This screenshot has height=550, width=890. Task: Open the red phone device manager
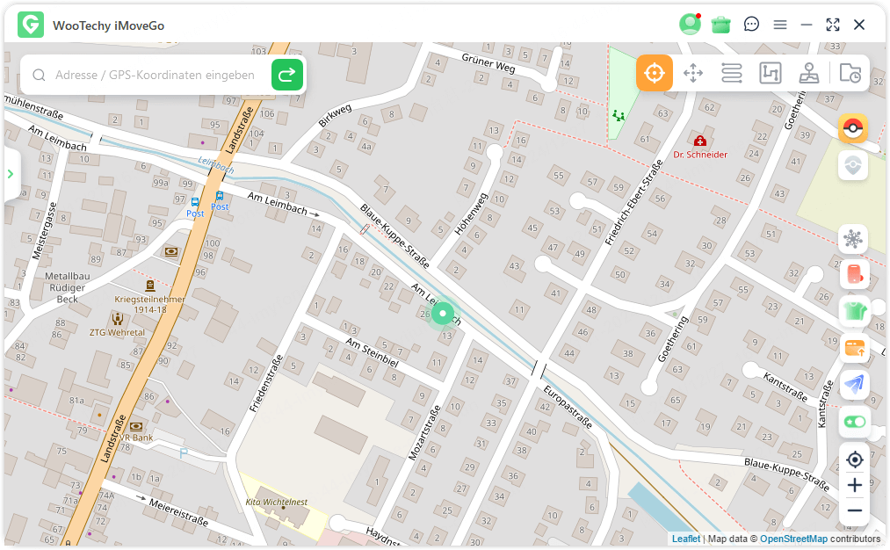(852, 274)
